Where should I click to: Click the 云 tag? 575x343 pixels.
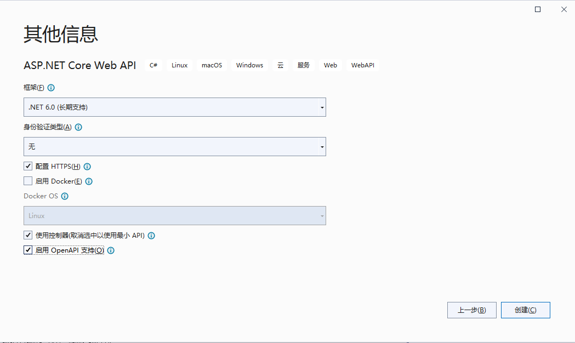click(280, 65)
